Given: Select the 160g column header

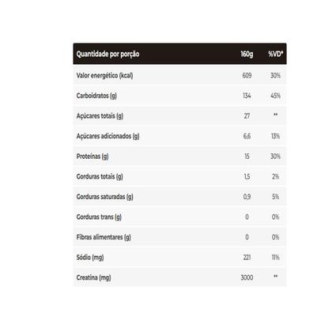Looking at the screenshot, I should (x=247, y=54).
